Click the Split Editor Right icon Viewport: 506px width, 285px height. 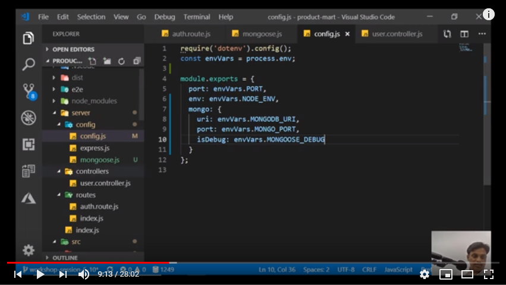464,34
